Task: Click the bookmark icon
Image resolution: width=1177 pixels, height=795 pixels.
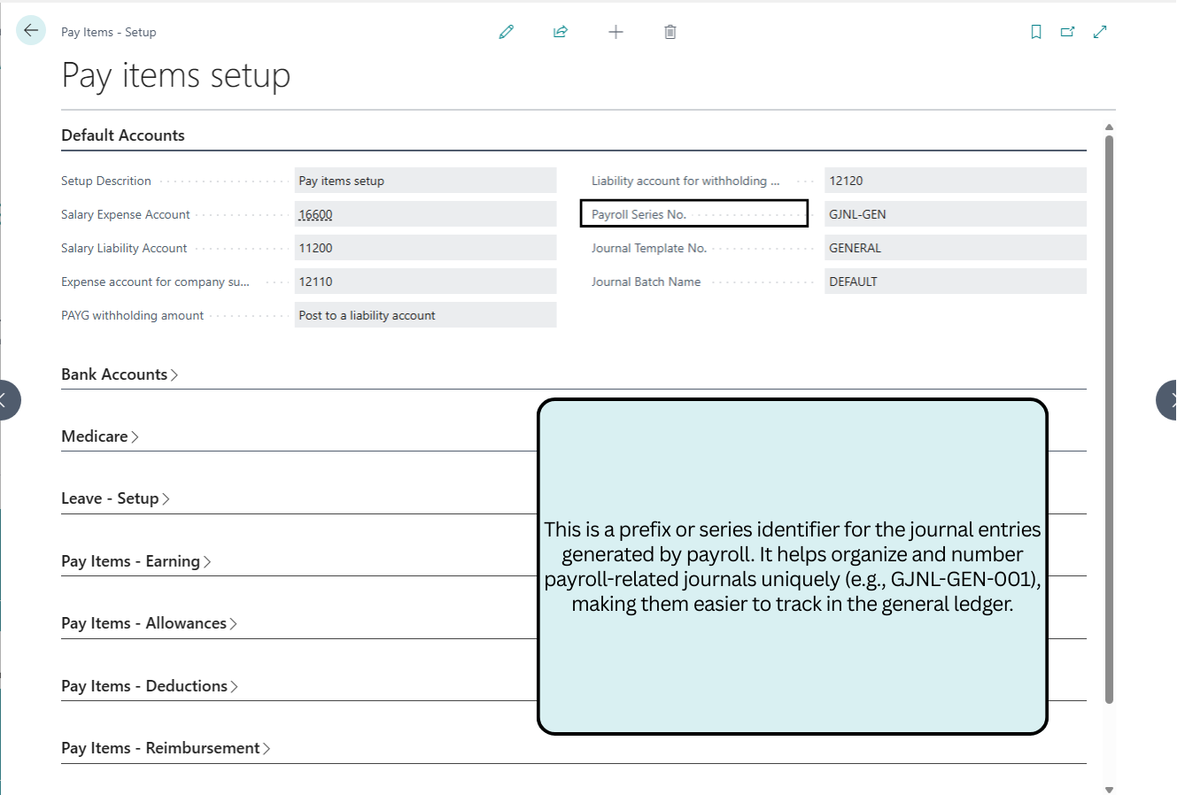Action: [1036, 32]
